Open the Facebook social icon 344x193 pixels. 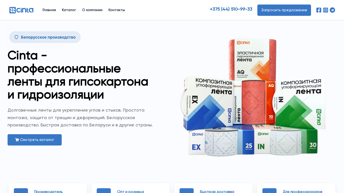tap(319, 10)
